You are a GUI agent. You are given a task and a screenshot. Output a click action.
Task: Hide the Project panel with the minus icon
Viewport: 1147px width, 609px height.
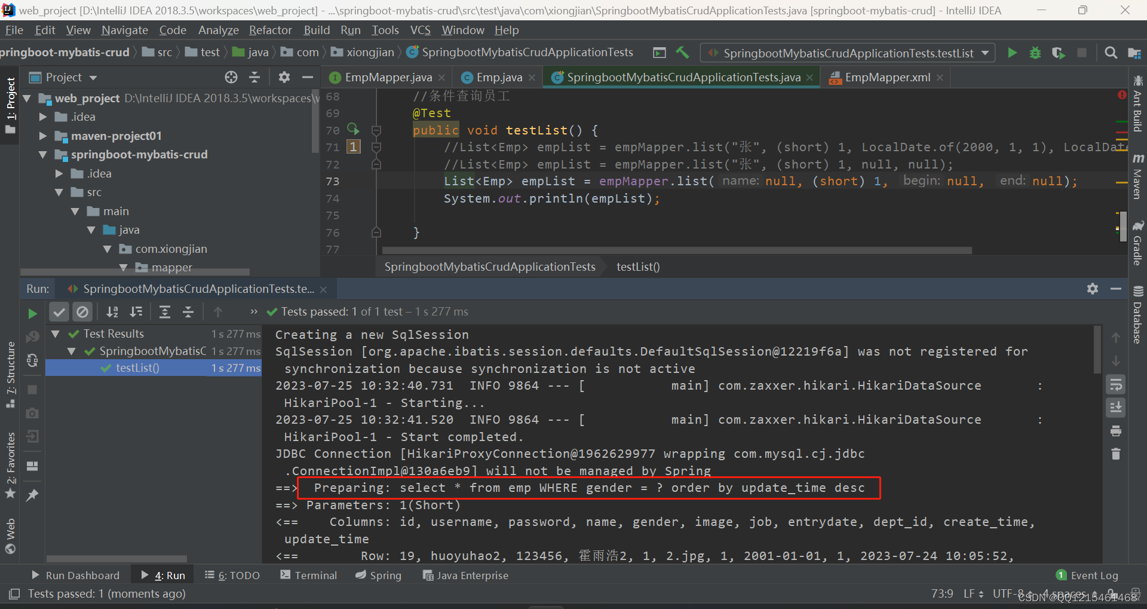308,77
